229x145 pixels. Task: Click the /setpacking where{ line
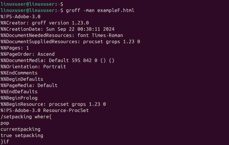click(26, 117)
